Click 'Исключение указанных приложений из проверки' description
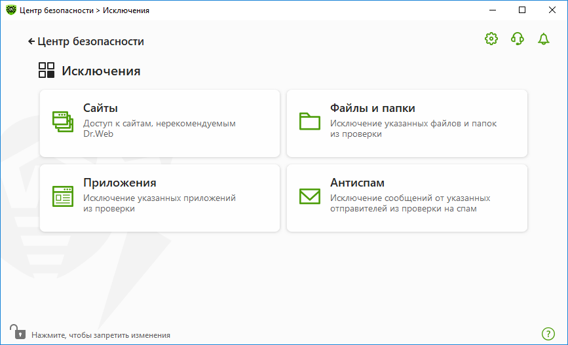 159,203
